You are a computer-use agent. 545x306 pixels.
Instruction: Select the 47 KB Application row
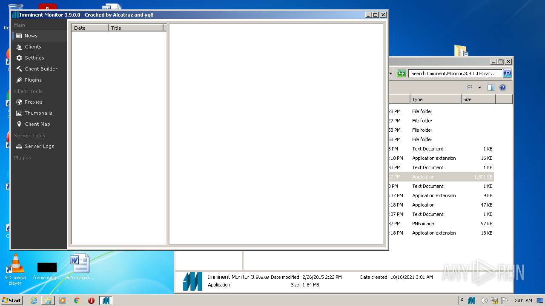[x=441, y=205]
